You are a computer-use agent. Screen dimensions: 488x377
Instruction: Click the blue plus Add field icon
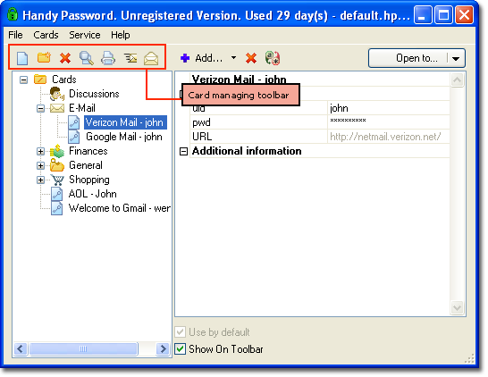point(185,58)
